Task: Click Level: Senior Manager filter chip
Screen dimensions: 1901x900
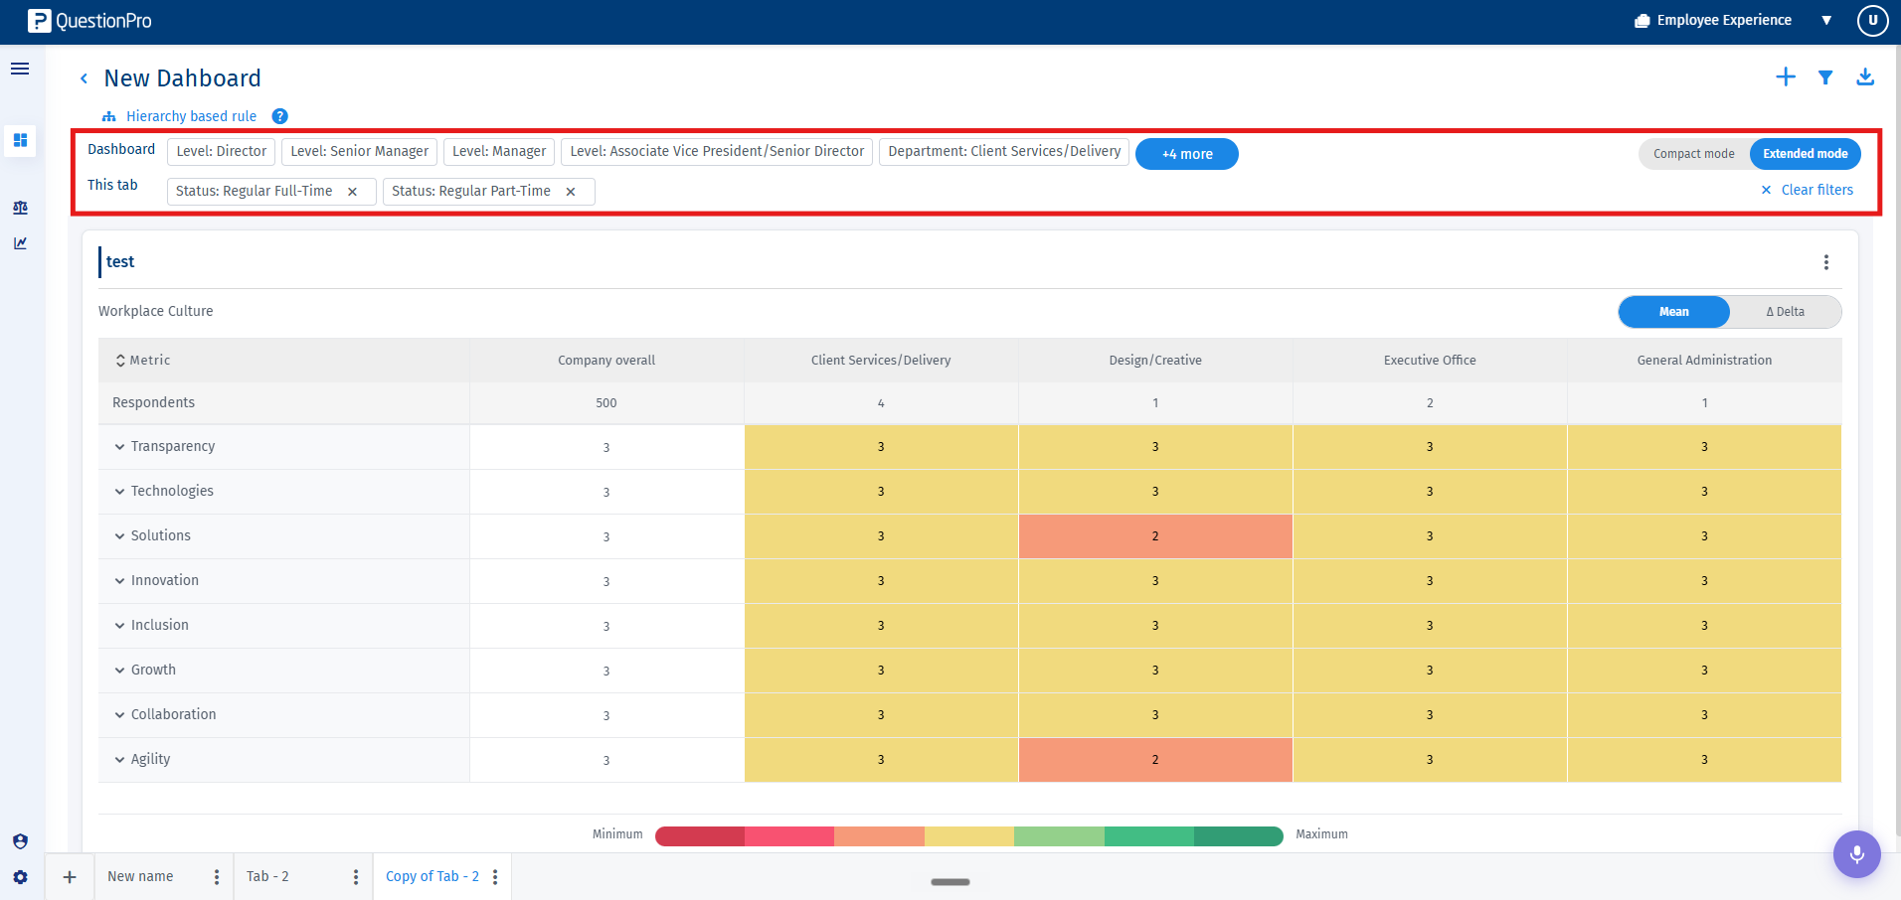Action: coord(360,151)
